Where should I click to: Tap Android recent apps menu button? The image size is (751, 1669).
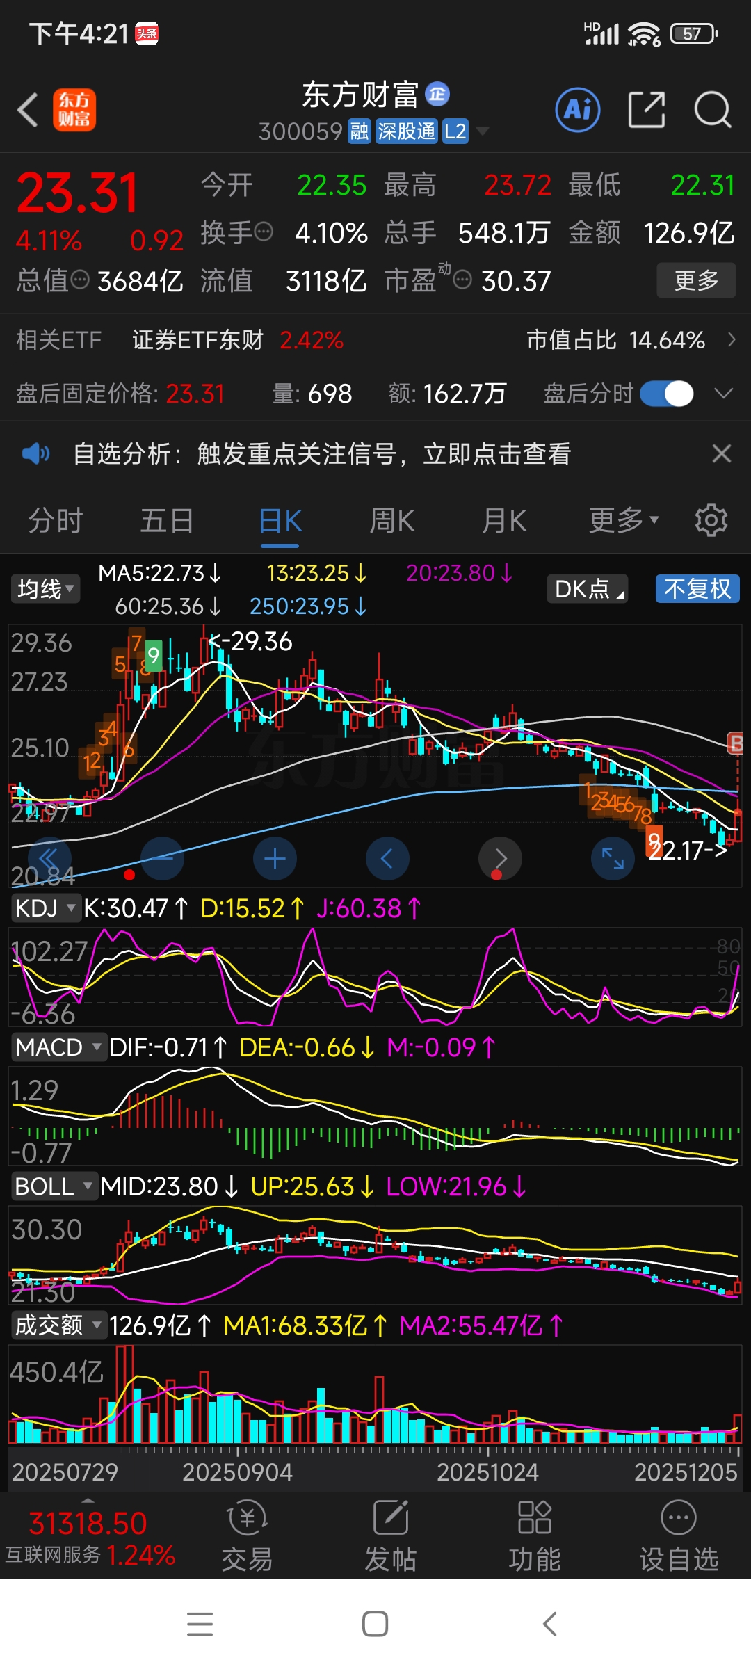pyautogui.click(x=200, y=1624)
